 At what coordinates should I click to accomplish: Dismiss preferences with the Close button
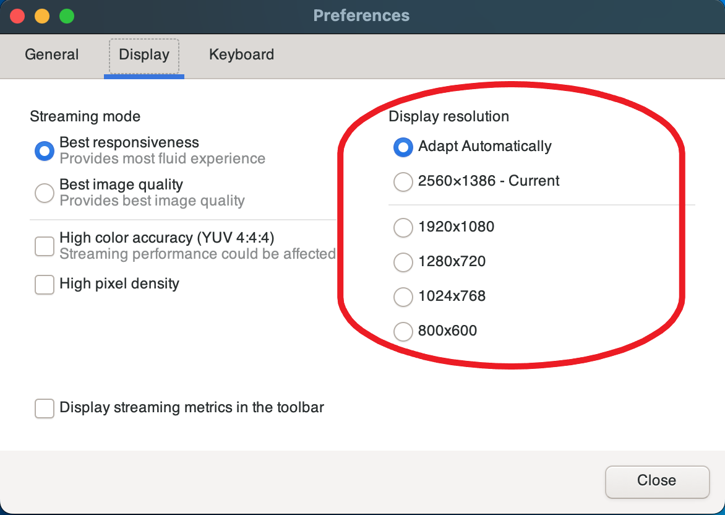pyautogui.click(x=657, y=481)
